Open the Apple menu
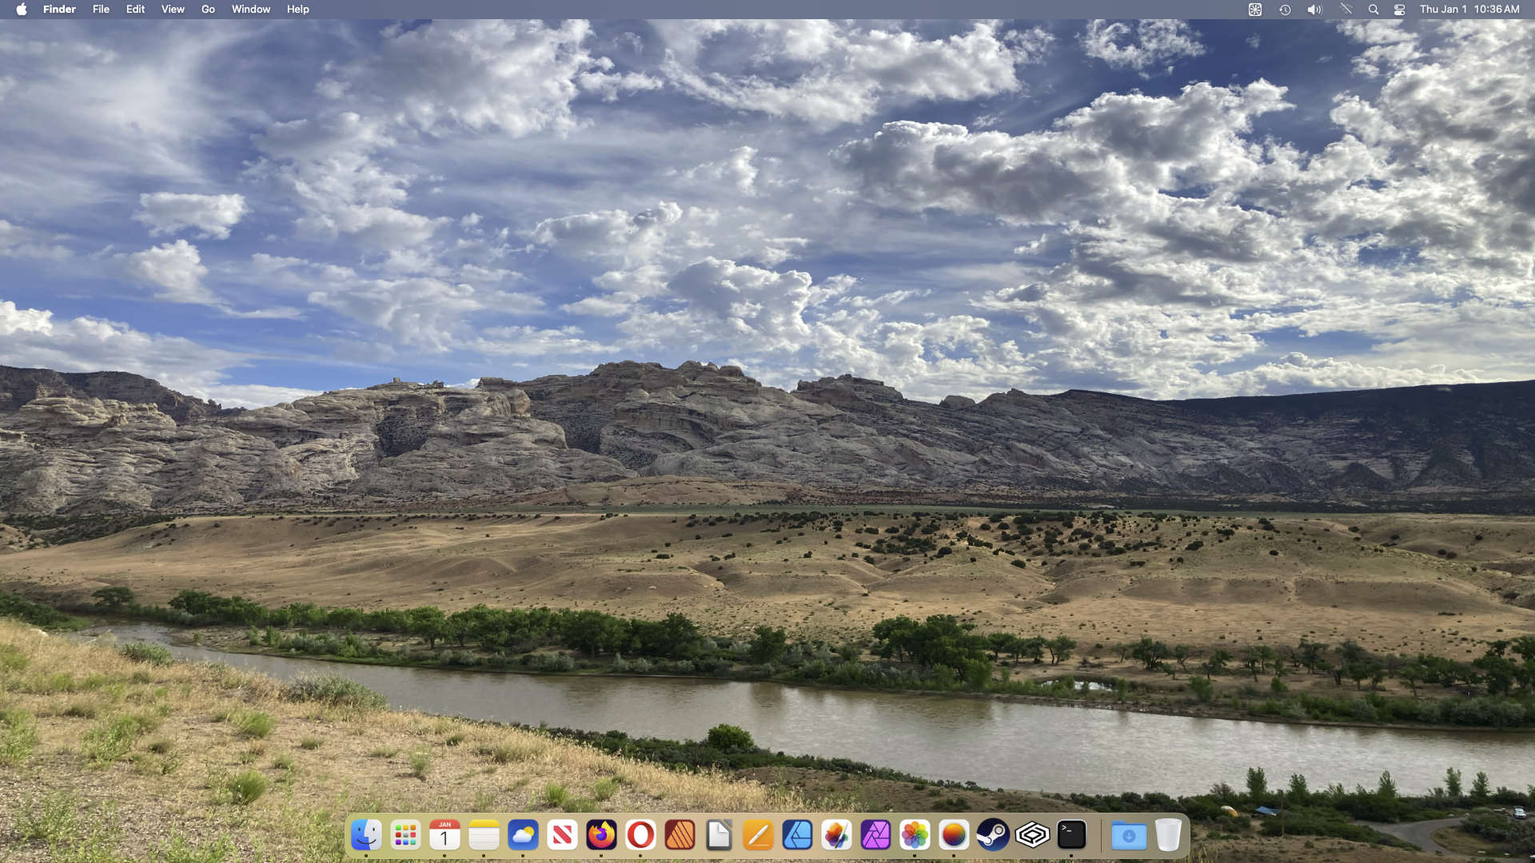1535x863 pixels. click(x=22, y=10)
